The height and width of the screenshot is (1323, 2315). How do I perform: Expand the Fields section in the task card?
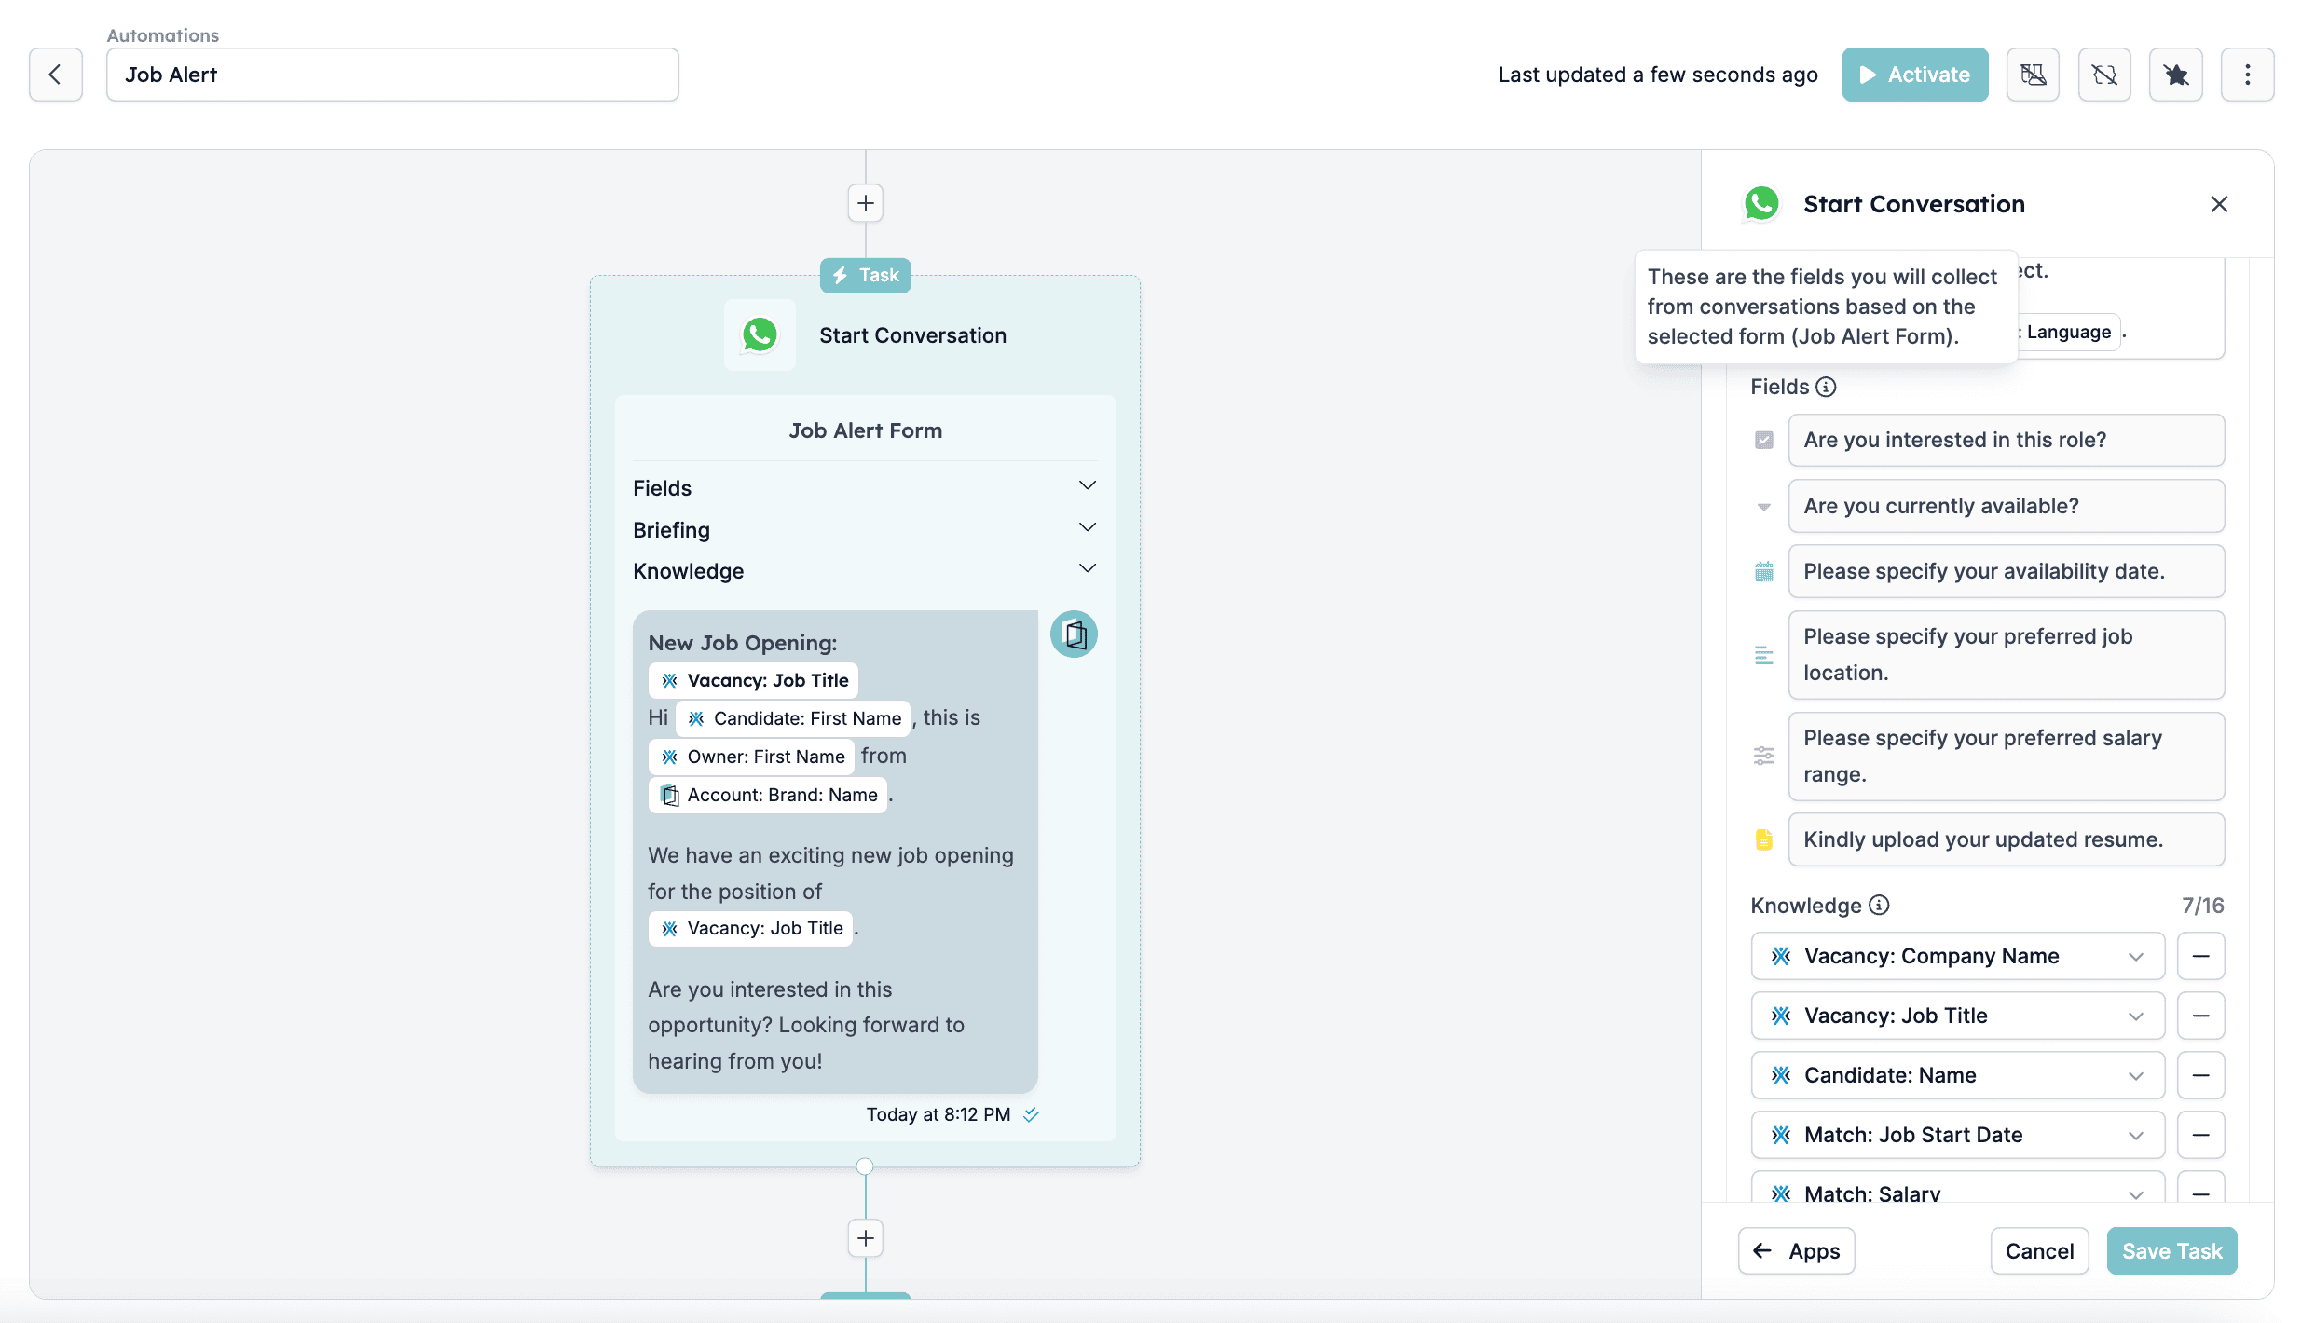865,488
